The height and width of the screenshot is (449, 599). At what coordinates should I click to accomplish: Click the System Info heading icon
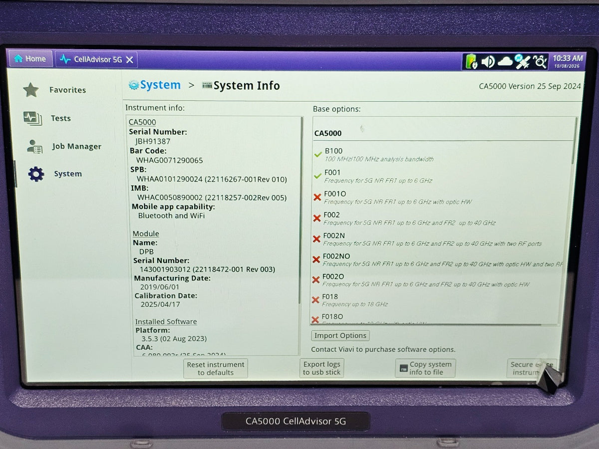(x=207, y=86)
